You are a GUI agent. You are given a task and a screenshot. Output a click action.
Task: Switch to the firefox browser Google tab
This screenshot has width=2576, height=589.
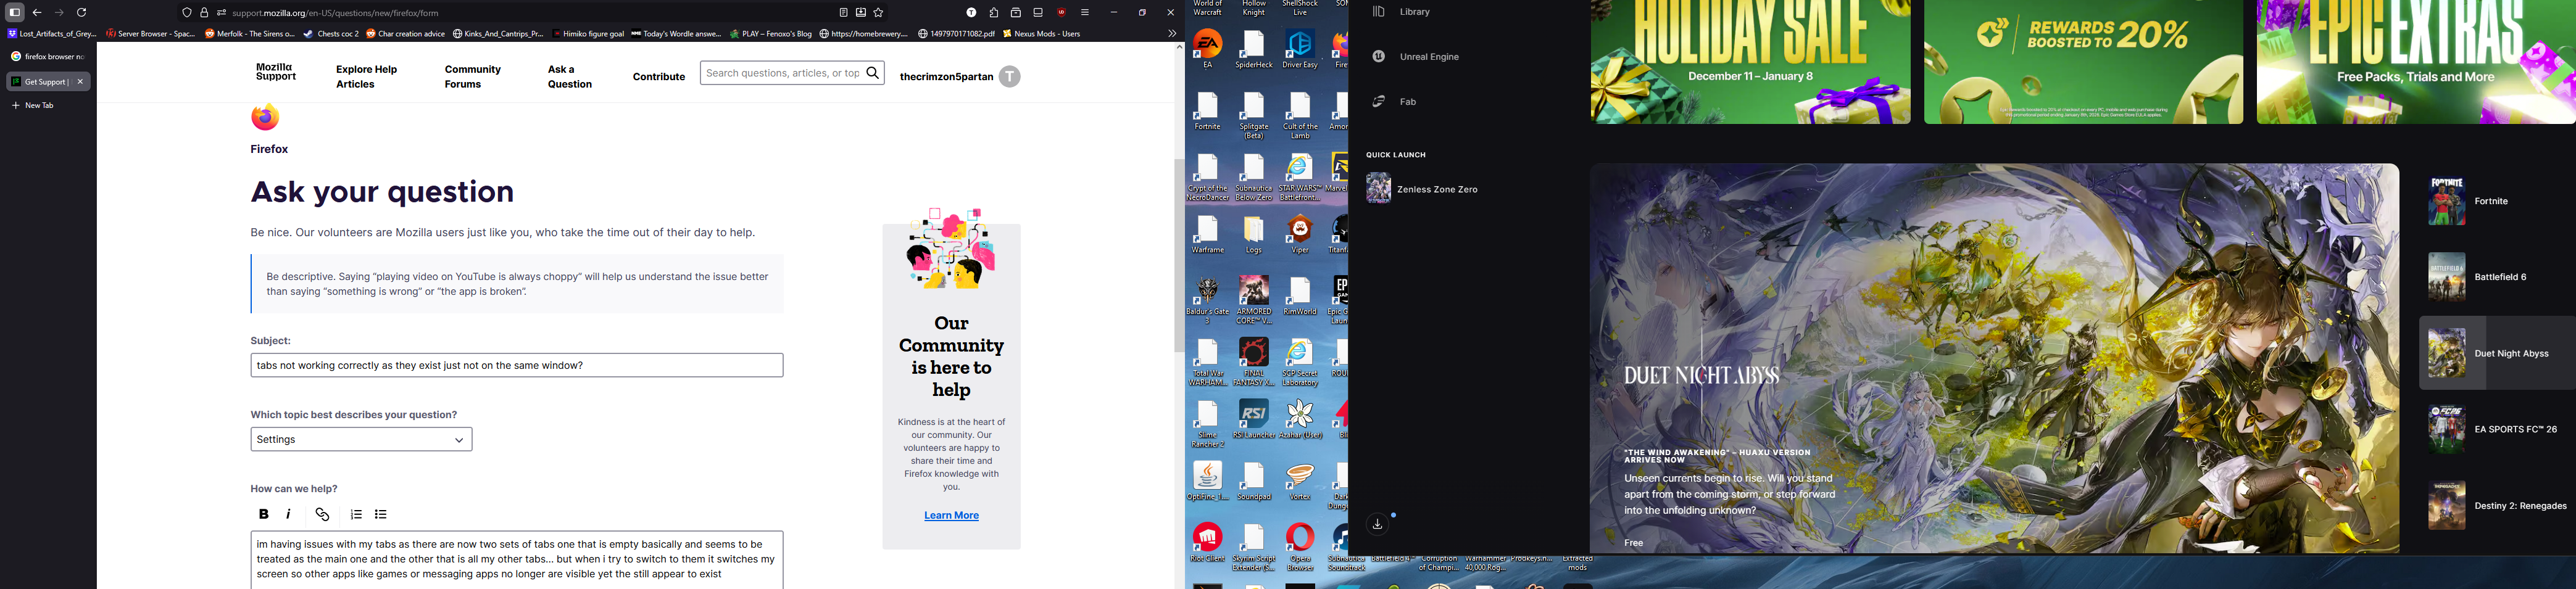click(48, 57)
